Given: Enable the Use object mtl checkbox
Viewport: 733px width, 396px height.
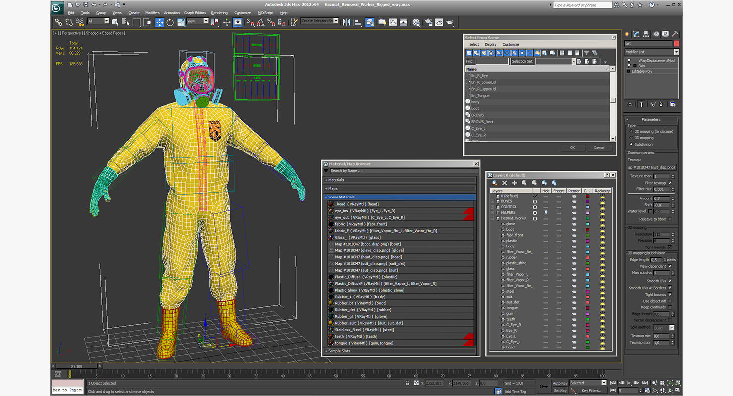Looking at the screenshot, I should tap(670, 301).
